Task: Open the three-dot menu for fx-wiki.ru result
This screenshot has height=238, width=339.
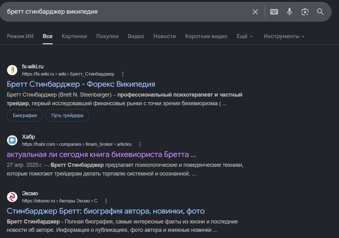Action: 123,74
